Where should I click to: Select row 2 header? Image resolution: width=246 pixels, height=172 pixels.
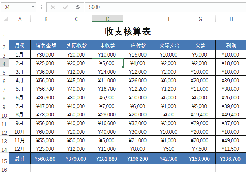[x=4, y=45]
